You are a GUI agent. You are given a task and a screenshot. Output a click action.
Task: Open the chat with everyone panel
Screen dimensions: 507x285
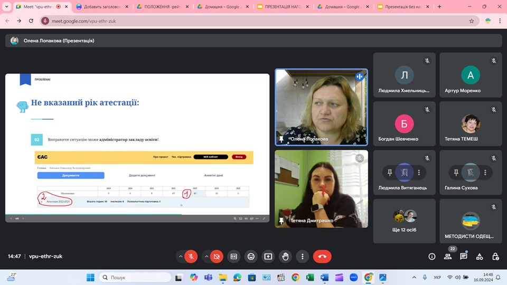click(x=464, y=256)
